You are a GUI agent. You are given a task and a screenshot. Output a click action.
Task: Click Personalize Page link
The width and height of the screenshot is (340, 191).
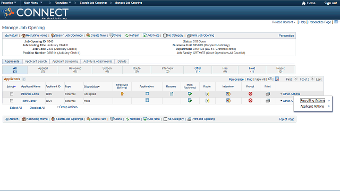point(320,22)
